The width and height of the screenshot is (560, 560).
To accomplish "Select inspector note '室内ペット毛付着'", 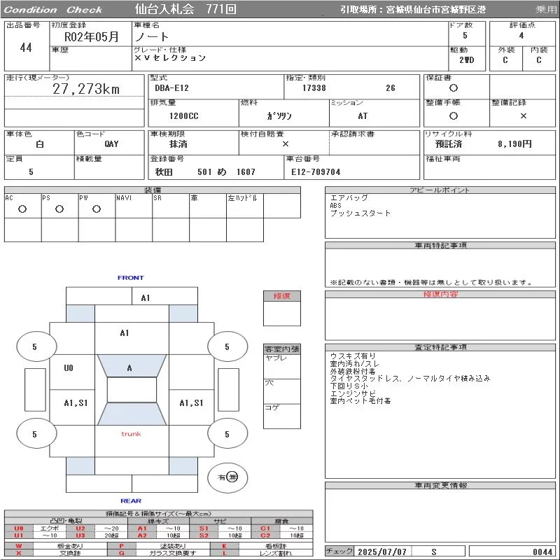I will coord(360,401).
